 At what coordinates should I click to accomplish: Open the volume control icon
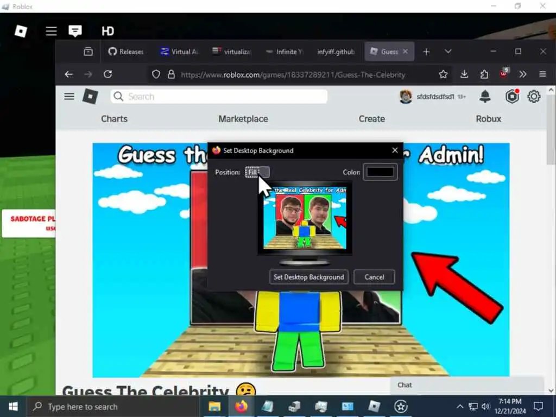click(x=485, y=407)
